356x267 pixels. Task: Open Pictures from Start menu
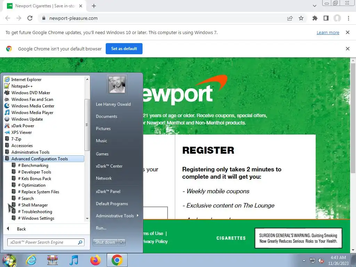(103, 129)
